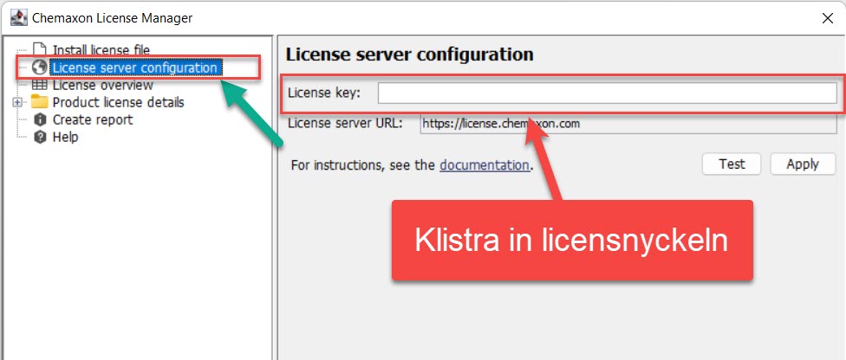The width and height of the screenshot is (846, 360).
Task: Click the Product license details folder icon
Action: pyautogui.click(x=39, y=102)
